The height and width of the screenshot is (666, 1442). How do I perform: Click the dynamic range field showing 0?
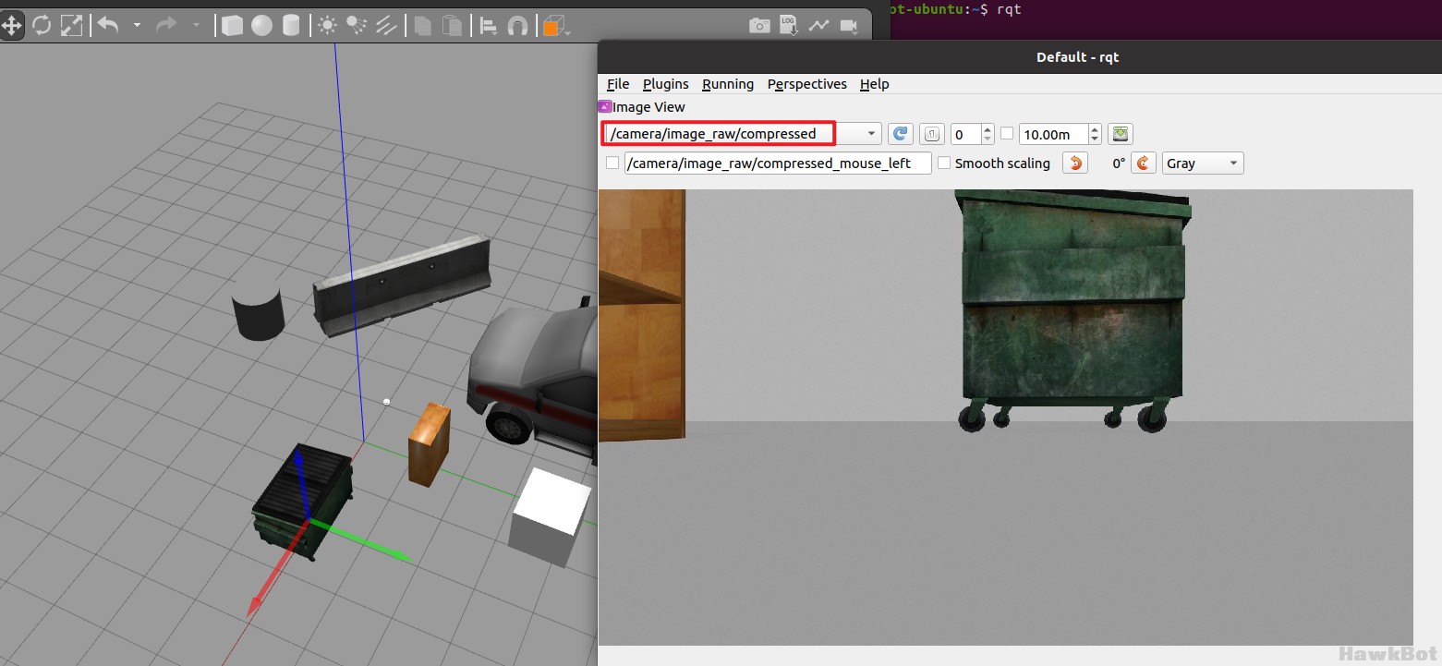[x=965, y=134]
